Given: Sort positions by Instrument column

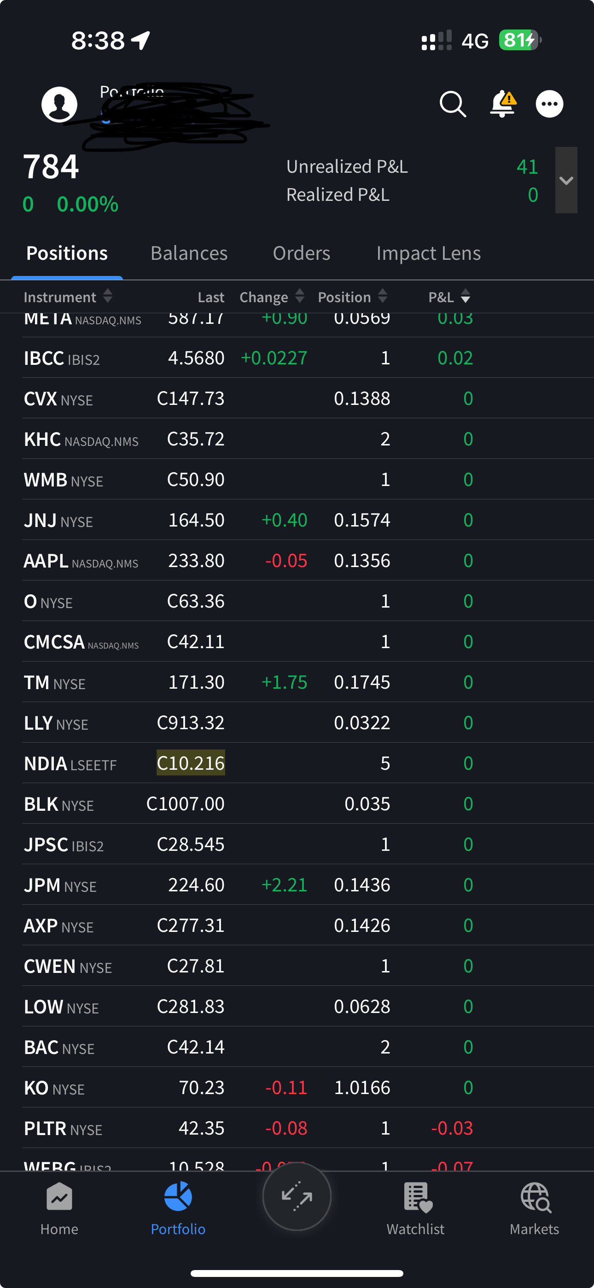Looking at the screenshot, I should [x=68, y=297].
